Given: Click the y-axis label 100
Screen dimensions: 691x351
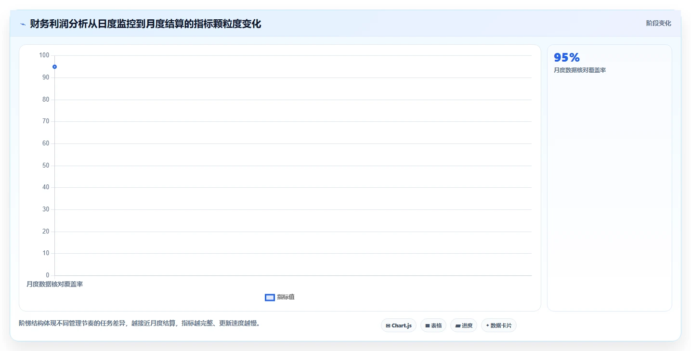Looking at the screenshot, I should point(44,55).
